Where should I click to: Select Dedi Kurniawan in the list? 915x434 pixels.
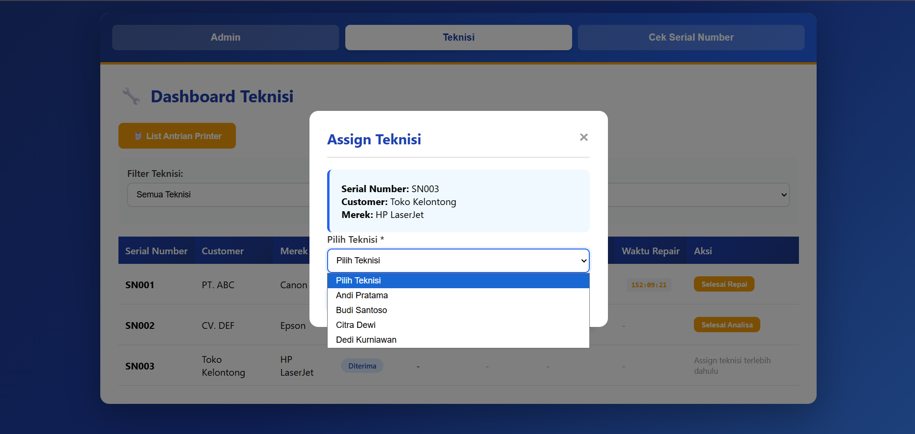click(366, 340)
